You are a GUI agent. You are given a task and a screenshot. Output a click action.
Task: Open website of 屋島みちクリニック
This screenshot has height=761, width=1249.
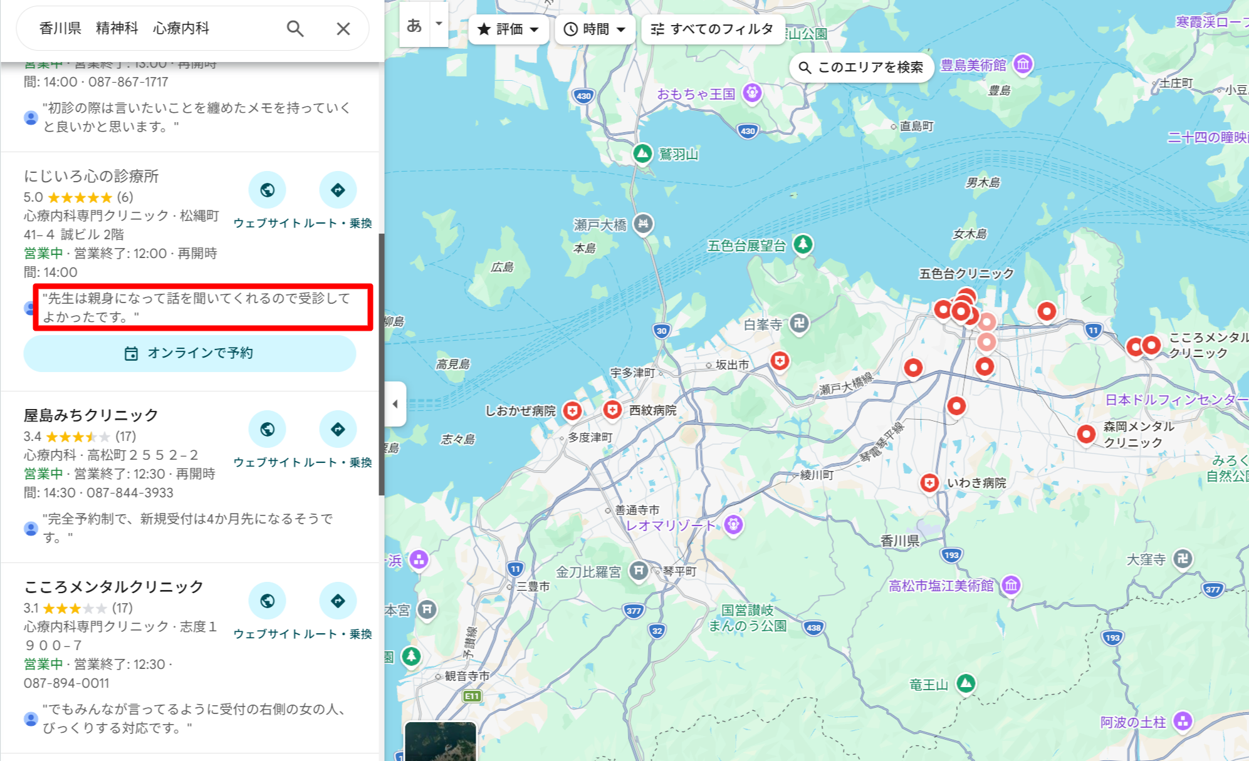coord(267,429)
